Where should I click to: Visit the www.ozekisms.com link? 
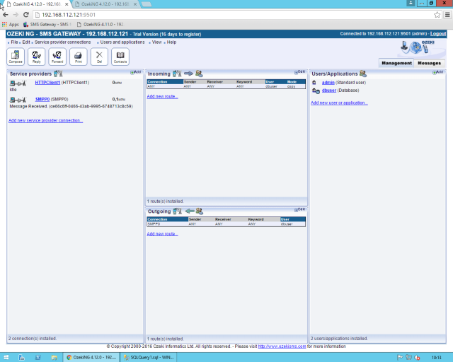282,346
